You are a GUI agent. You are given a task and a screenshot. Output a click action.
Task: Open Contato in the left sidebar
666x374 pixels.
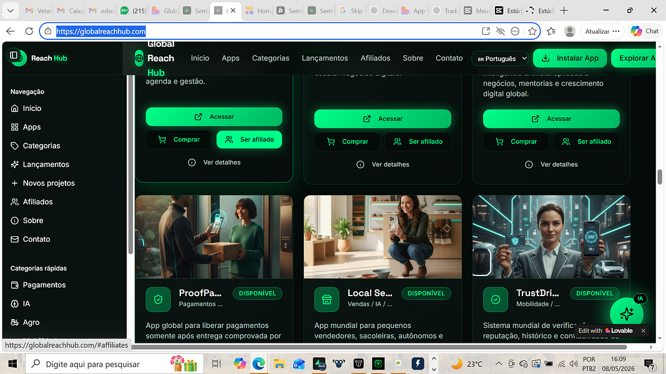pyautogui.click(x=31, y=239)
